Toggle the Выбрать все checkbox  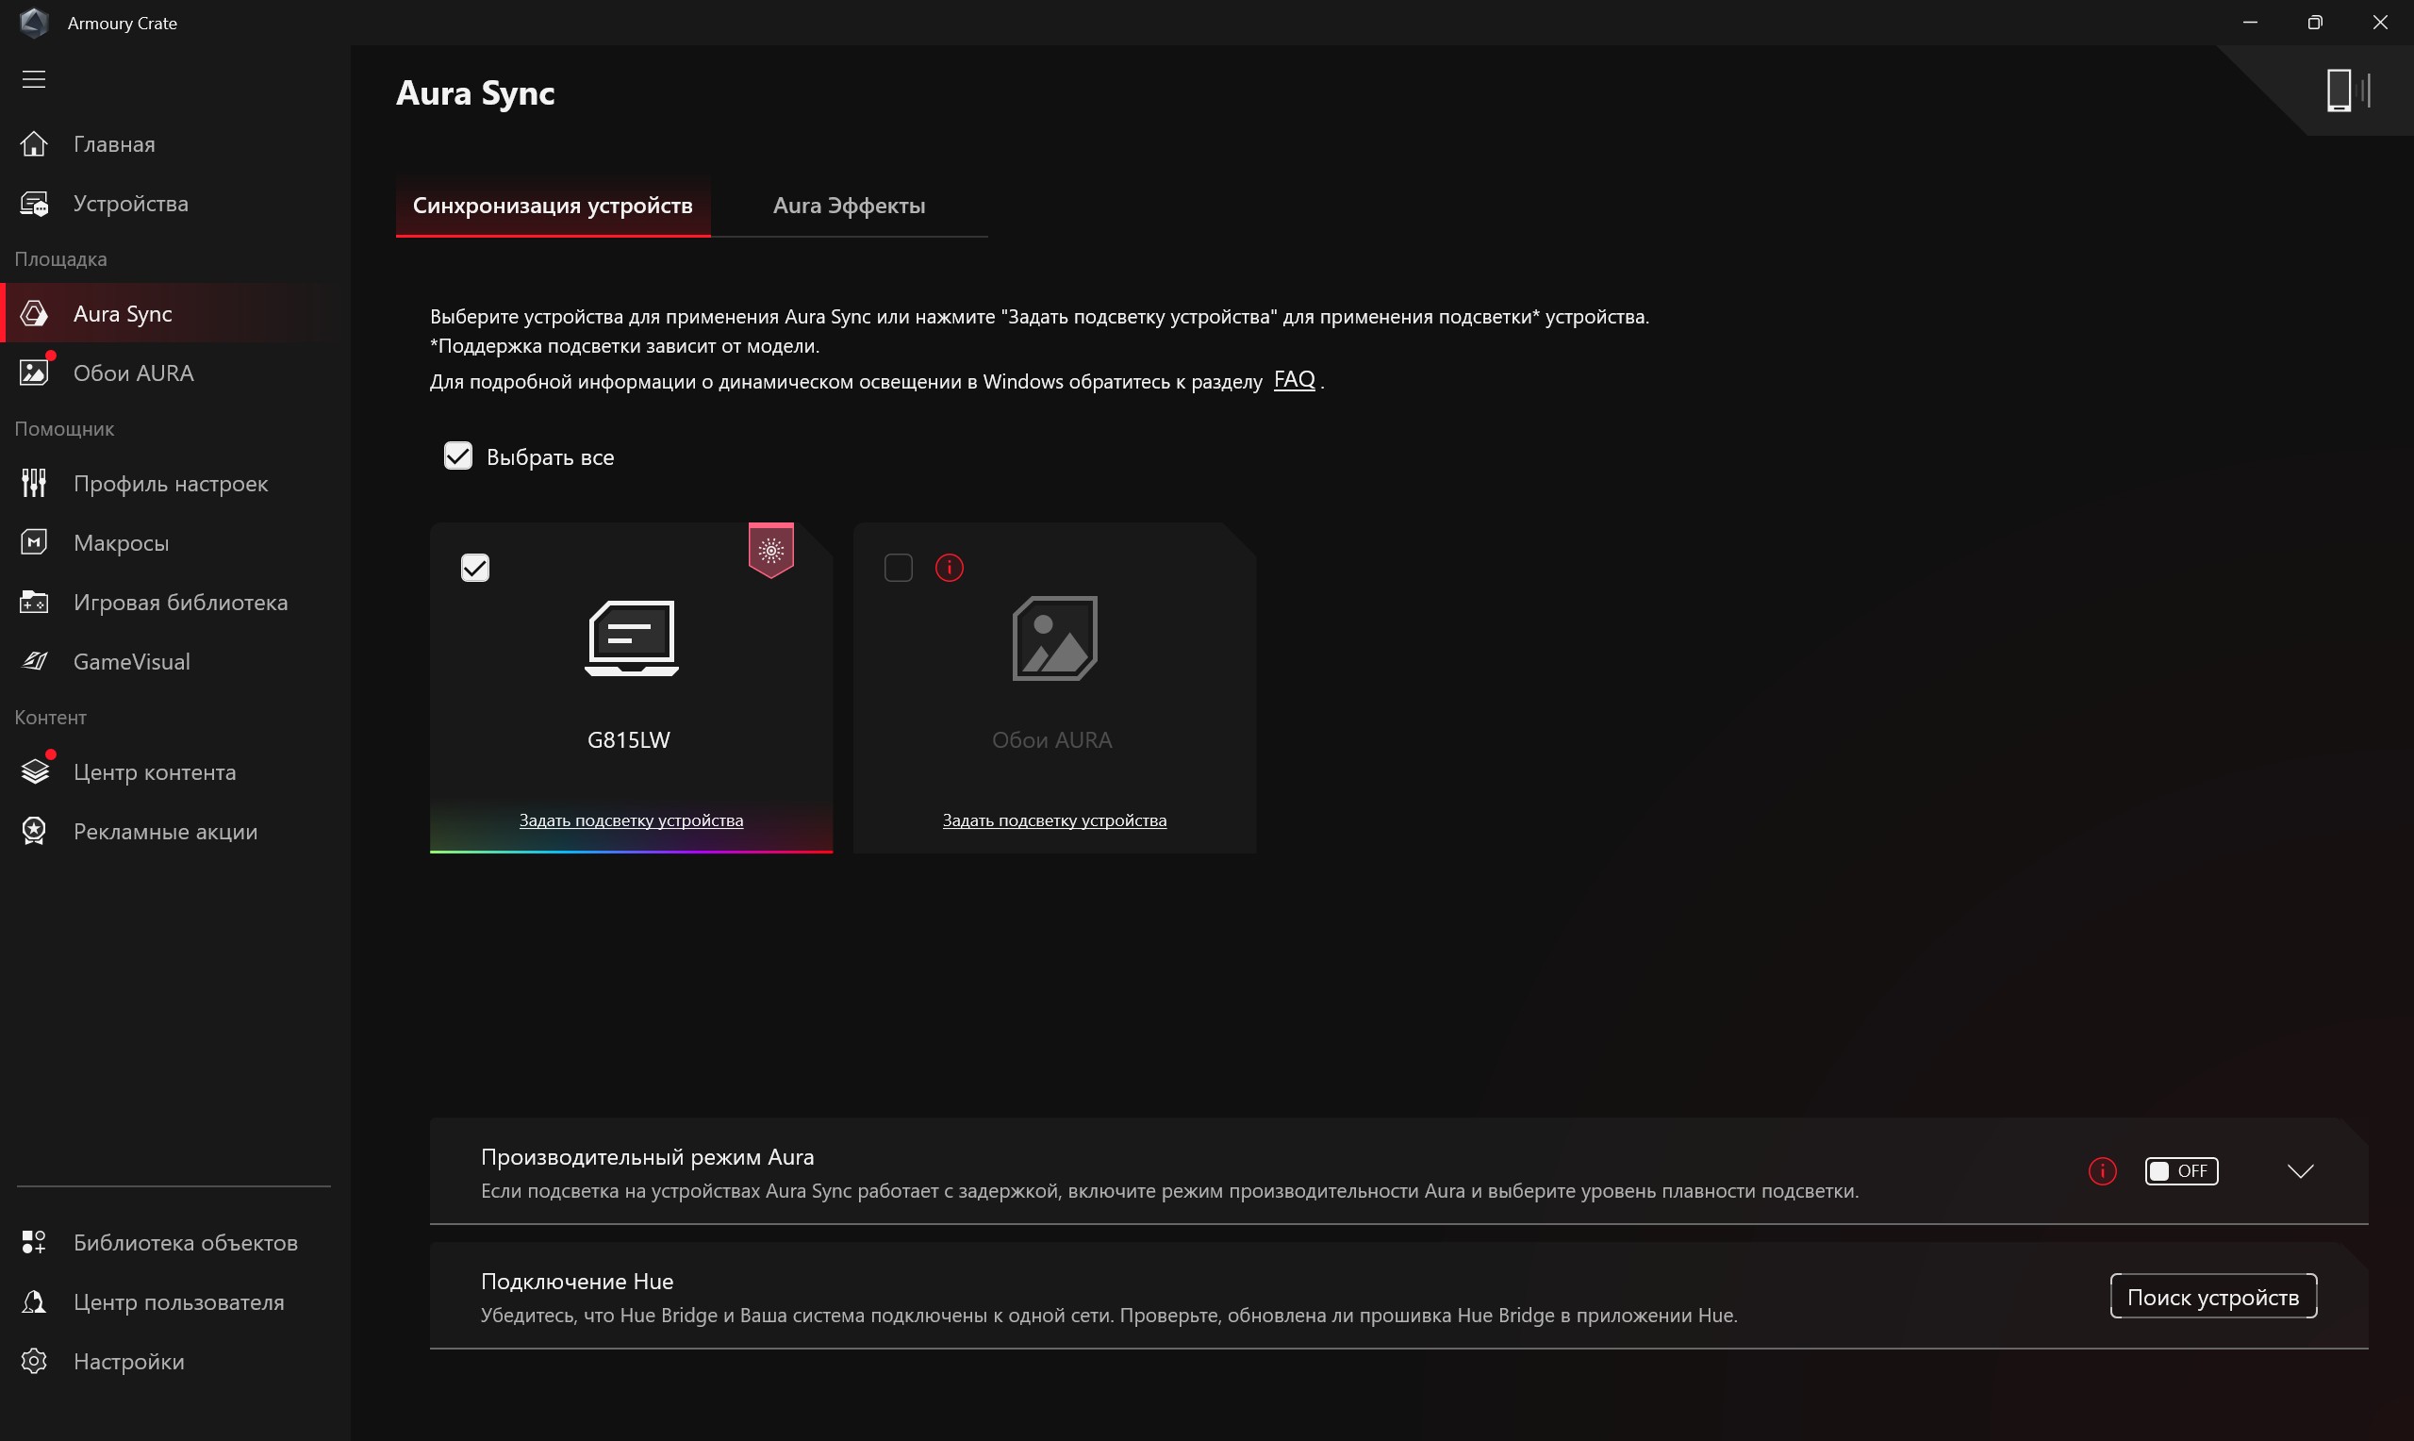coord(458,456)
